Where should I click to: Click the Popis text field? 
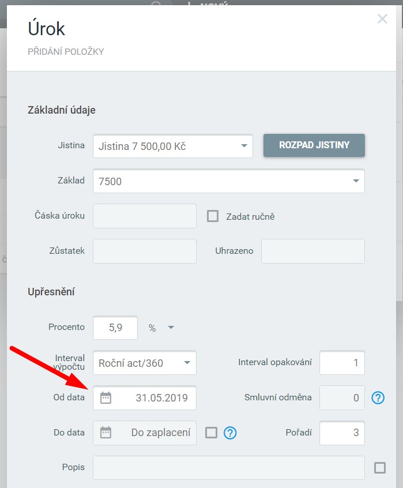pyautogui.click(x=228, y=468)
